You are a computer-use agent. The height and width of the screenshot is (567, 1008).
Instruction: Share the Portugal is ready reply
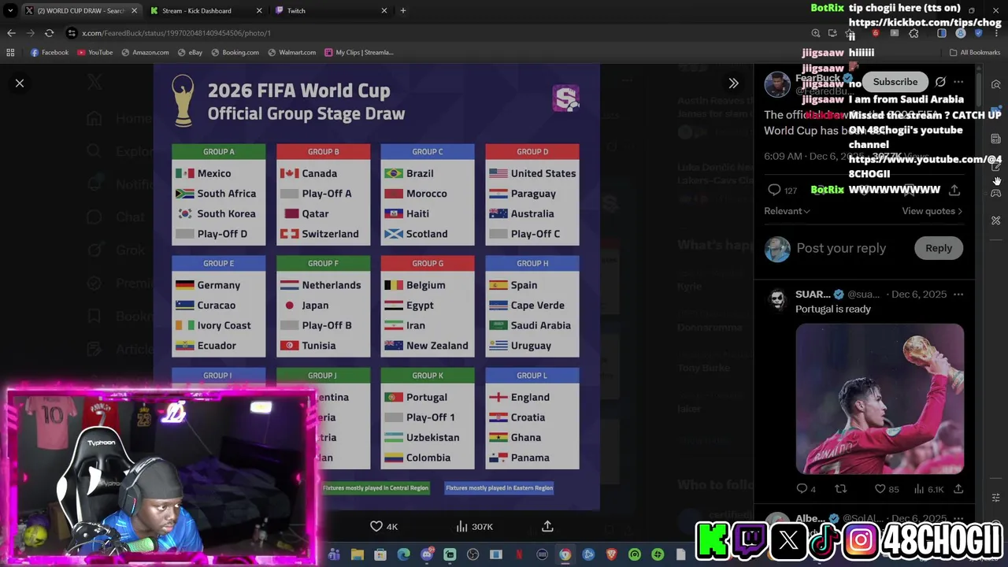(x=958, y=489)
